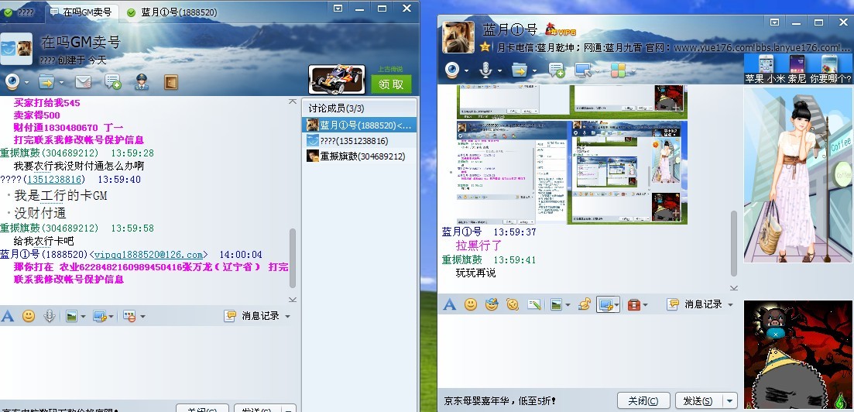The height and width of the screenshot is (412, 854).
Task: Click scroll-up chevron in discussion chat
Action: click(x=293, y=101)
